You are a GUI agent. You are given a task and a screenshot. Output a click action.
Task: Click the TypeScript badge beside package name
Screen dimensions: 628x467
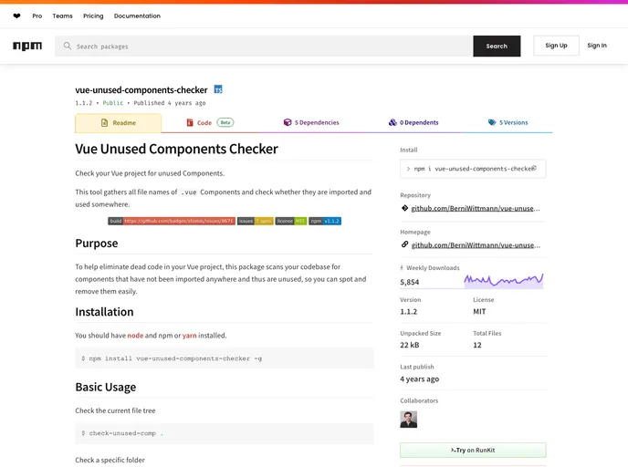click(218, 89)
